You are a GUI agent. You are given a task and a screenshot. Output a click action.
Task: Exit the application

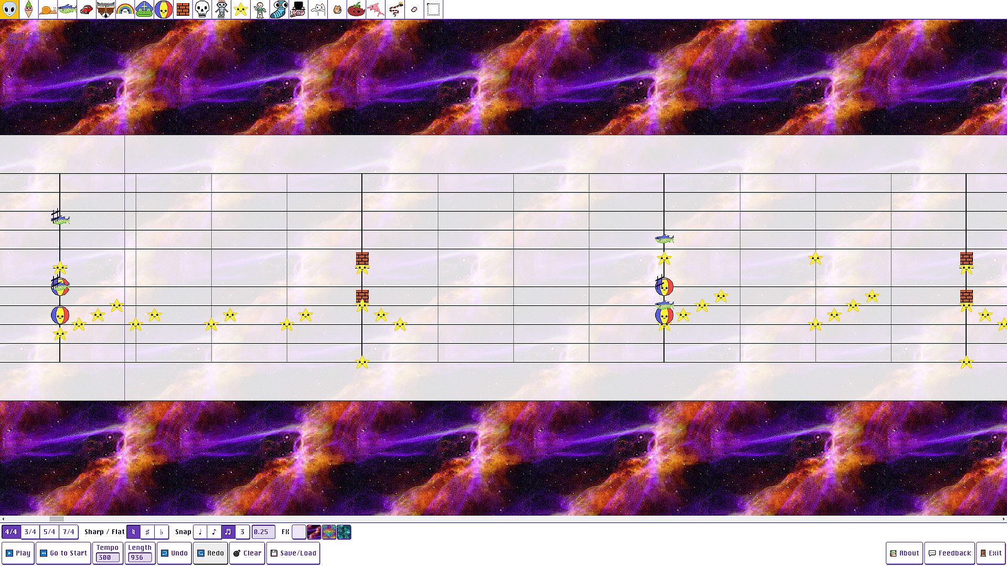click(x=990, y=553)
